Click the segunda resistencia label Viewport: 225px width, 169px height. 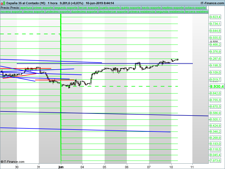(170, 12)
